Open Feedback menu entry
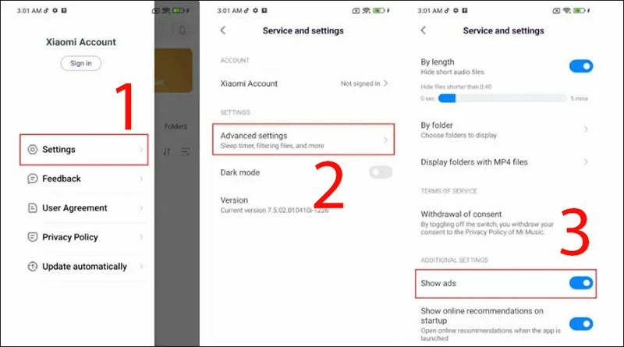The image size is (624, 347). [84, 179]
